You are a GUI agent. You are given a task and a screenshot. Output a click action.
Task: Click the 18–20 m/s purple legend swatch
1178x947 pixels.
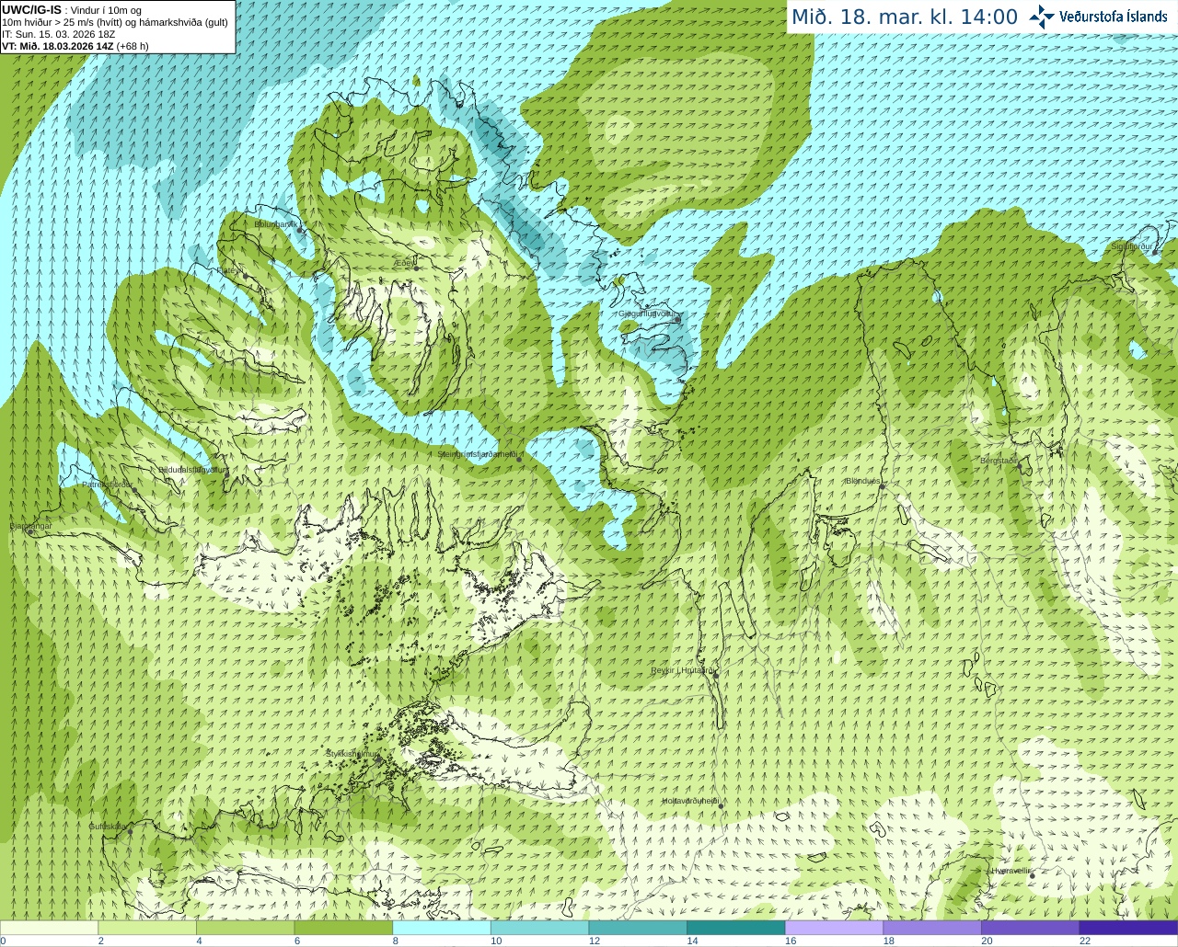click(931, 927)
